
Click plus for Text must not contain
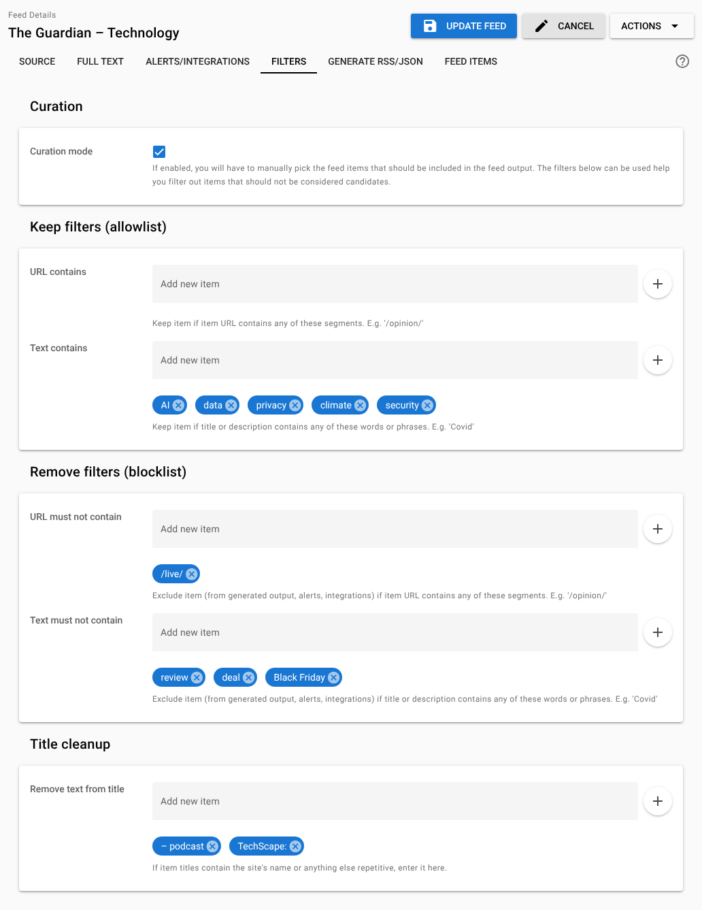click(658, 632)
